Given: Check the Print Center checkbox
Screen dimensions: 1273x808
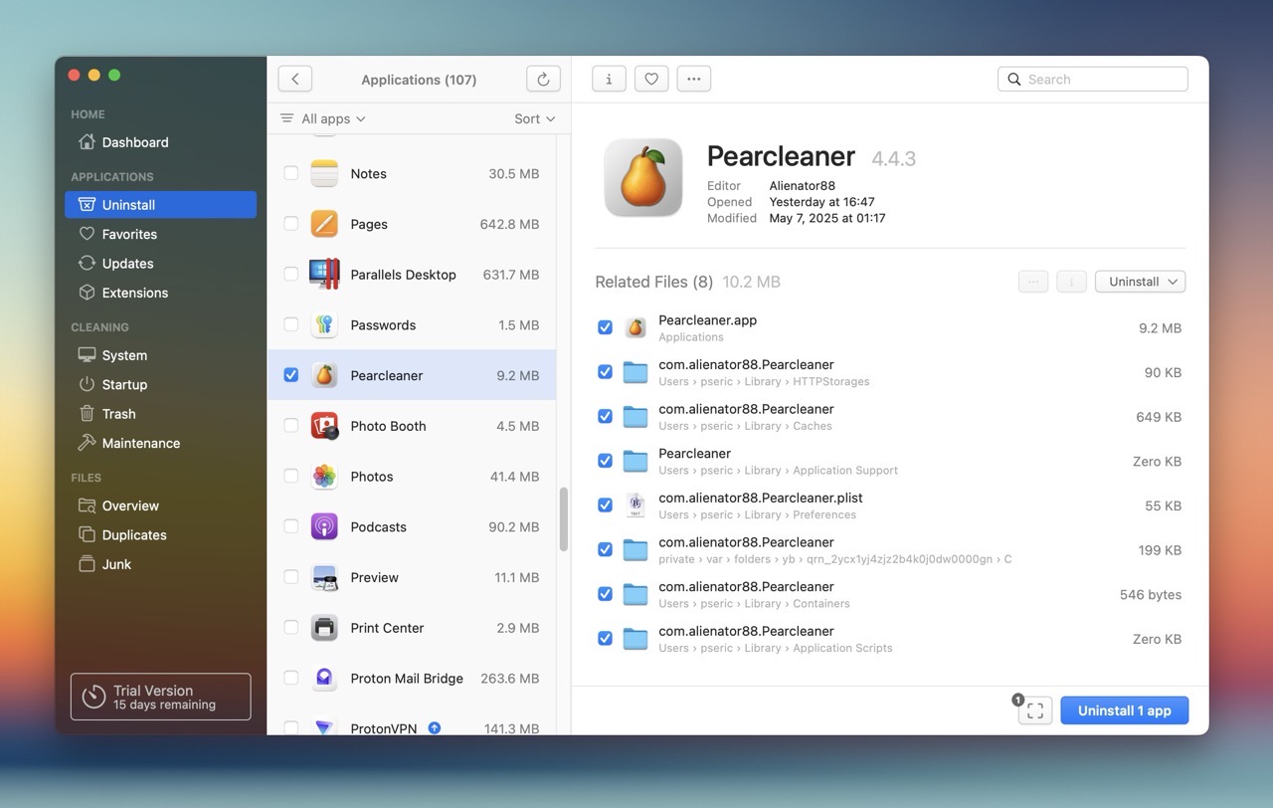Looking at the screenshot, I should pyautogui.click(x=291, y=627).
